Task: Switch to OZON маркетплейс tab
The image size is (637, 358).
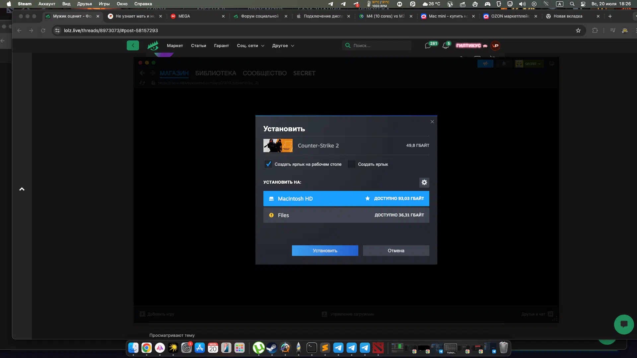Action: click(510, 16)
